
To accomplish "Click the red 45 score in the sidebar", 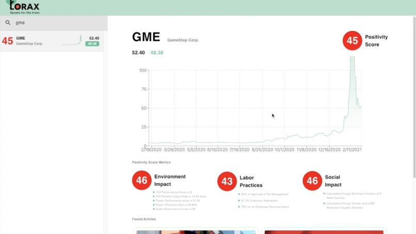I will coord(7,41).
